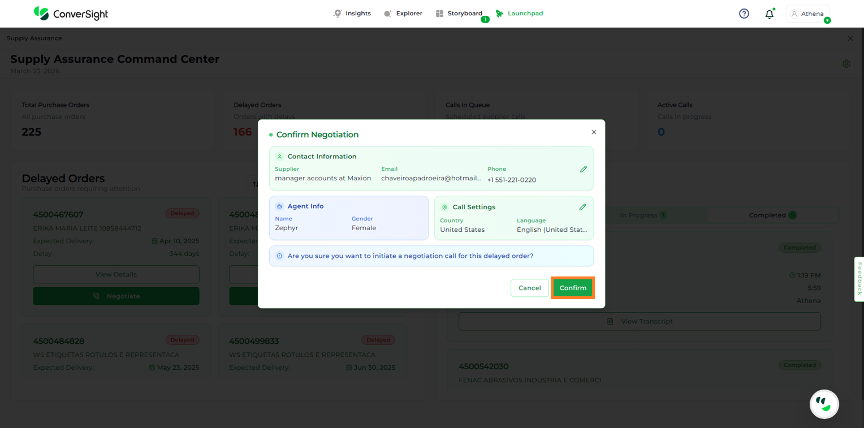Close the Confirm Negotiation dialog
The height and width of the screenshot is (428, 864).
[x=594, y=132]
